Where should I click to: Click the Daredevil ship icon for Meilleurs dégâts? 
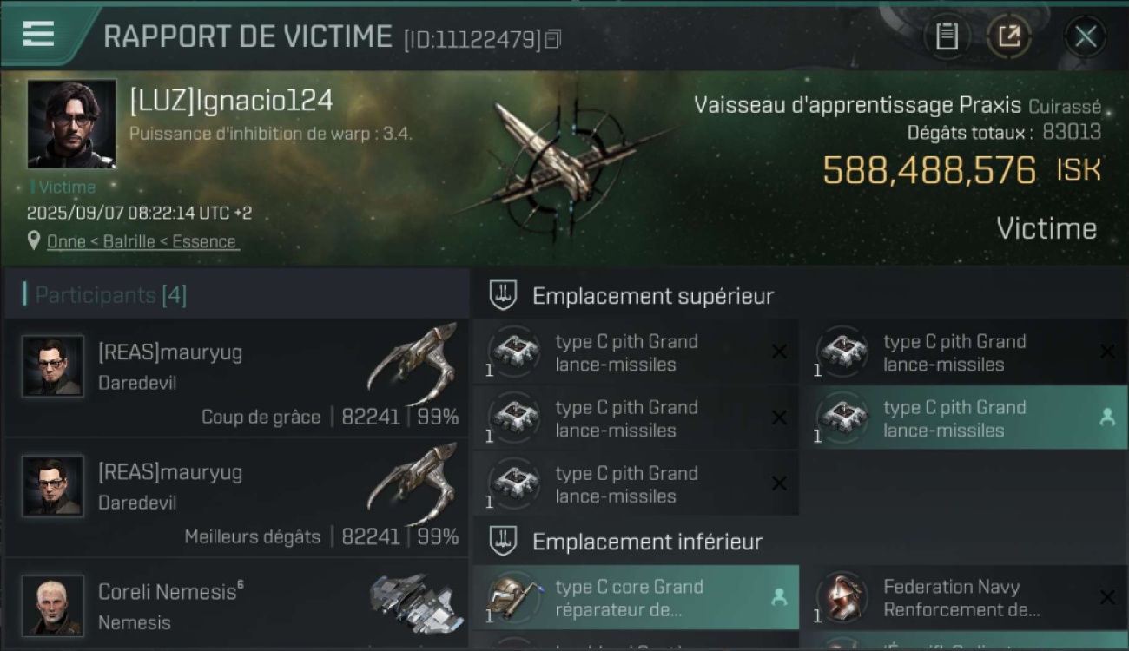pyautogui.click(x=414, y=482)
